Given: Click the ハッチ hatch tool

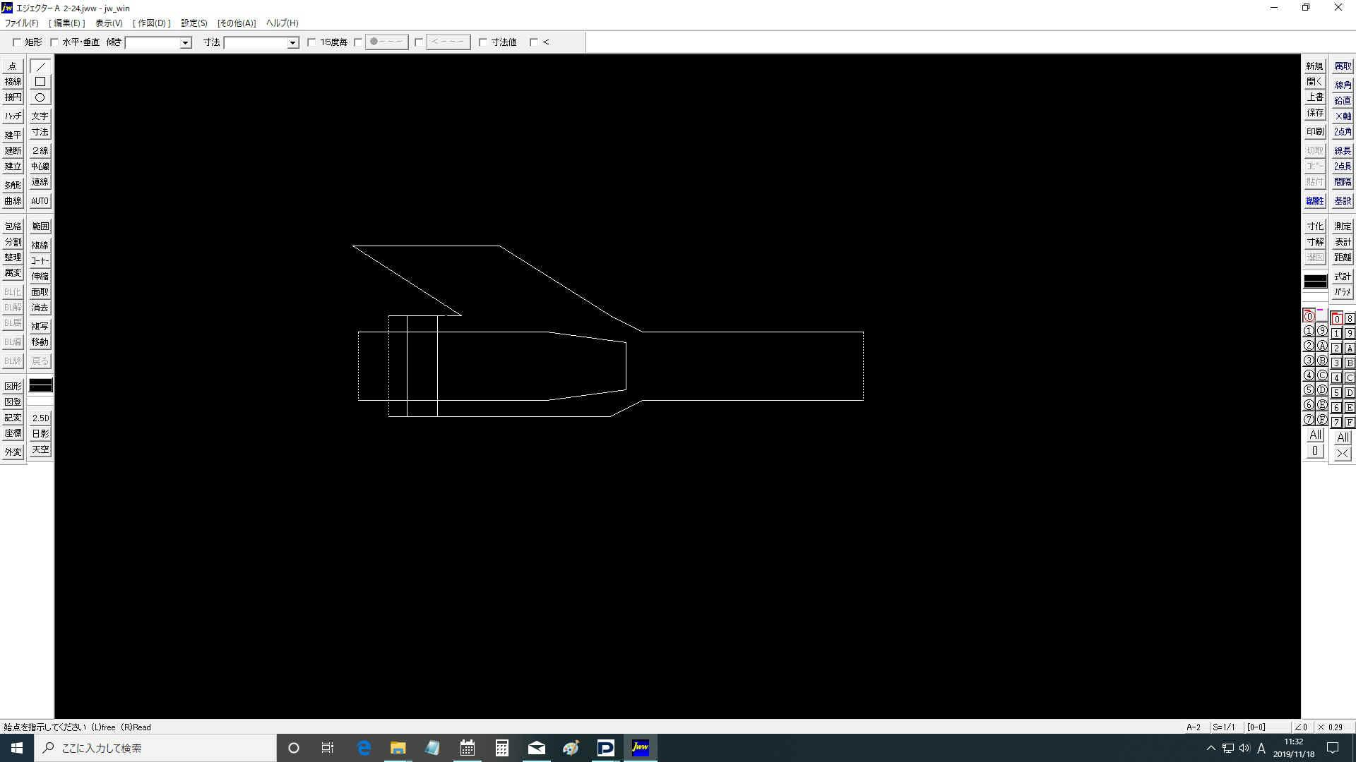Looking at the screenshot, I should [x=13, y=116].
